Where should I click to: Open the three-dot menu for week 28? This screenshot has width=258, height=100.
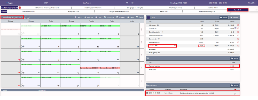142,42
